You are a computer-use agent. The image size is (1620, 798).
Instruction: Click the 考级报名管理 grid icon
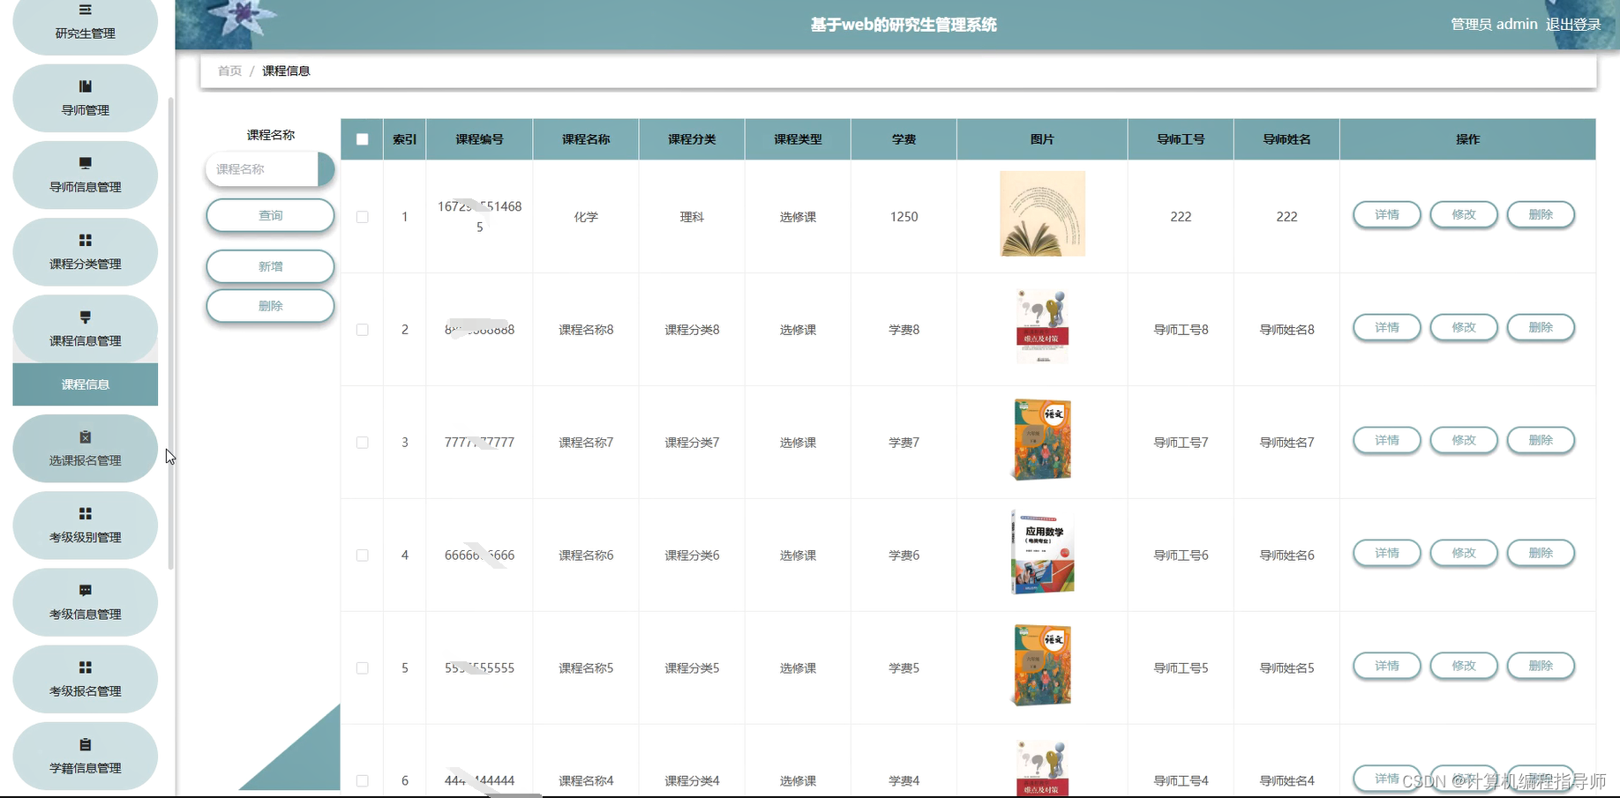click(85, 667)
